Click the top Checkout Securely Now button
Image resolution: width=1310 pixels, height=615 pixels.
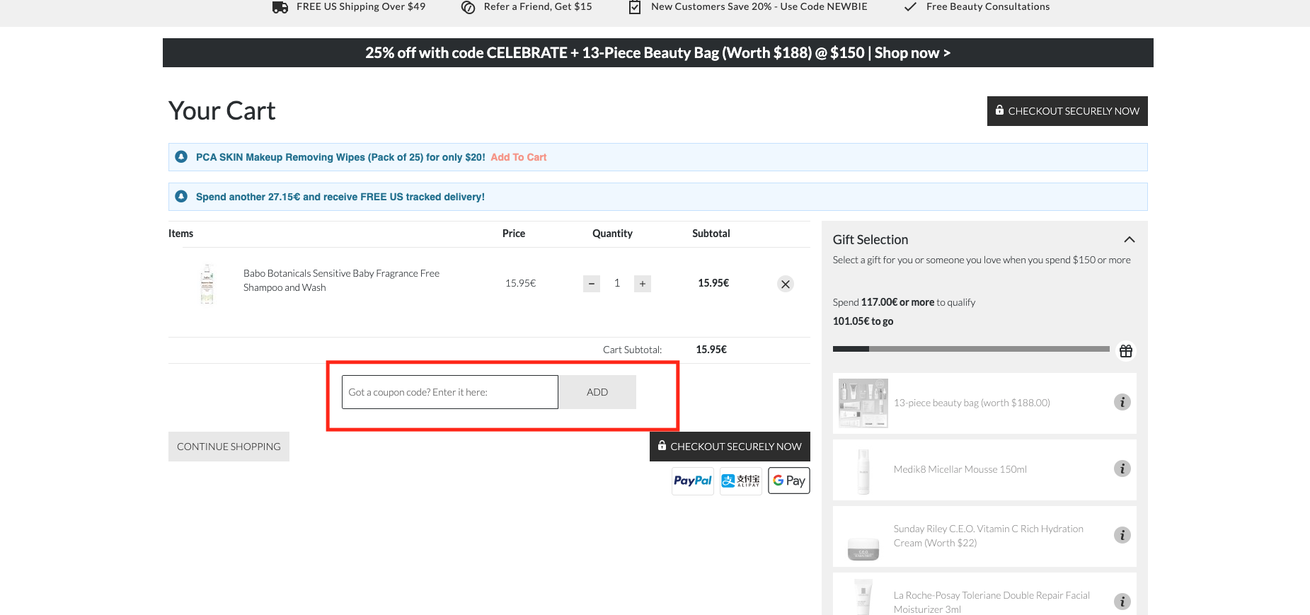(1067, 111)
